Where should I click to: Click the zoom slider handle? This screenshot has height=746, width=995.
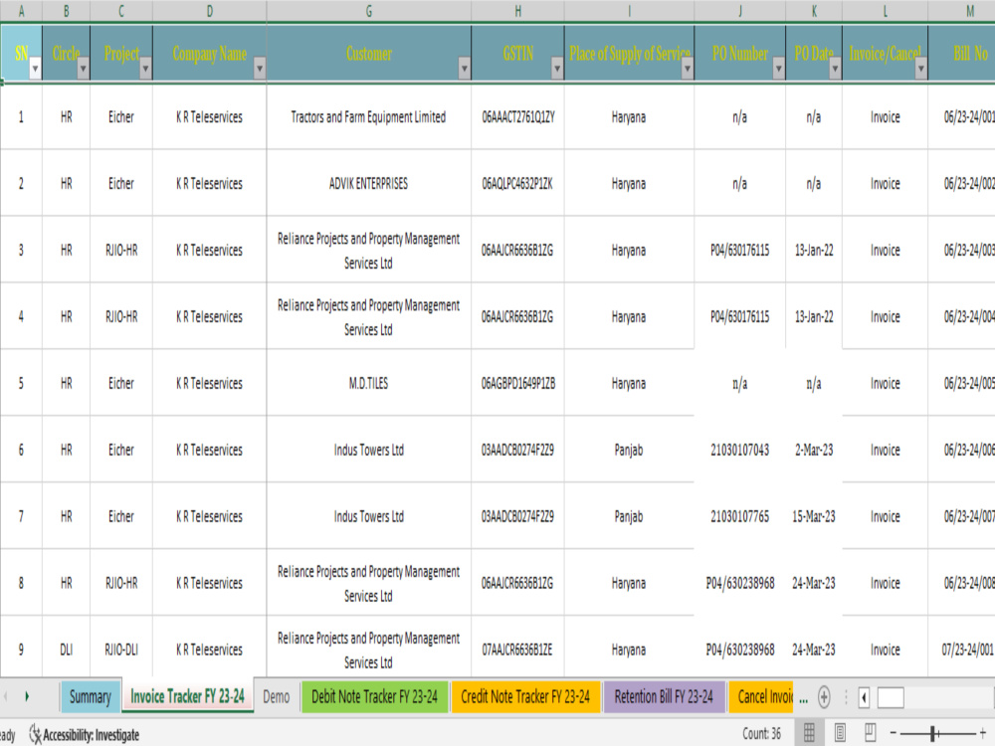(933, 733)
